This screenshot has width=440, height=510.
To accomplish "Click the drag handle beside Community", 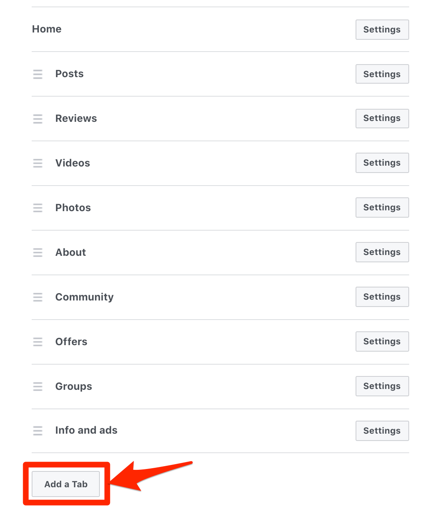I will [38, 297].
